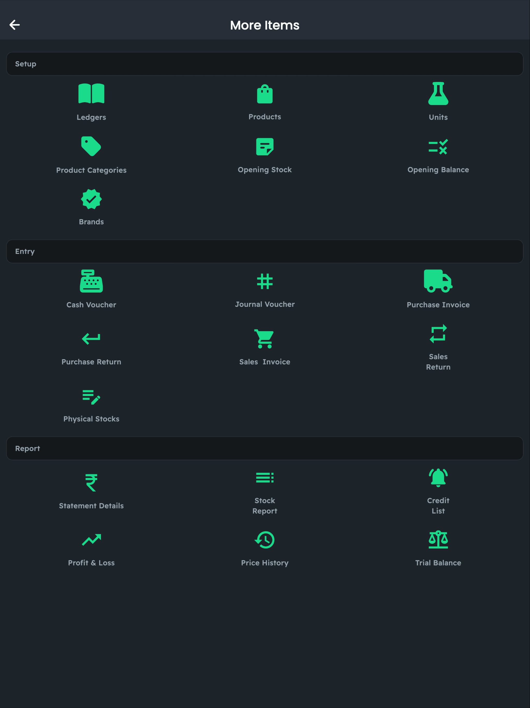The width and height of the screenshot is (530, 708).
Task: Open Physical Stocks edit-list icon
Action: (x=91, y=397)
